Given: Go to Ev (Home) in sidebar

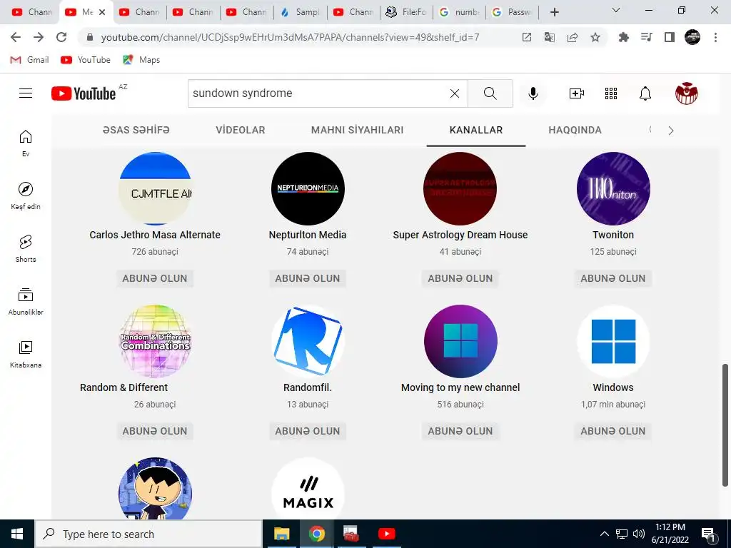Looking at the screenshot, I should tap(26, 143).
